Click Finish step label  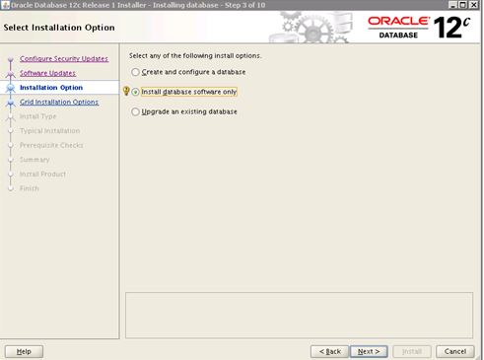[x=30, y=188]
